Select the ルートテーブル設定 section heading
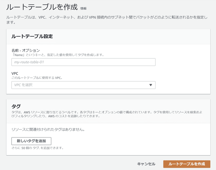Image resolution: width=216 pixels, height=170 pixels. coord(32,36)
